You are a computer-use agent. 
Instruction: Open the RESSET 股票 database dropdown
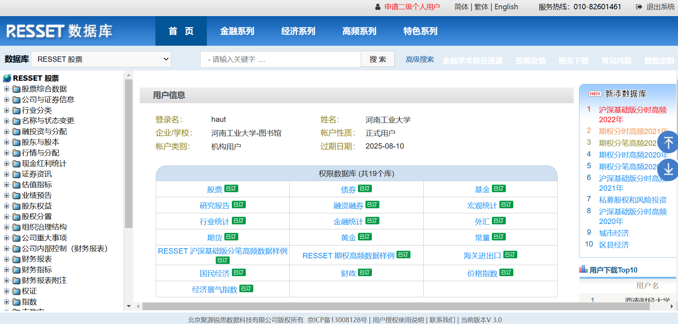point(101,59)
